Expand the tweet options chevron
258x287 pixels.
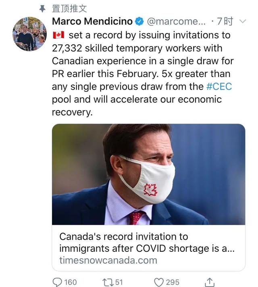coord(242,21)
